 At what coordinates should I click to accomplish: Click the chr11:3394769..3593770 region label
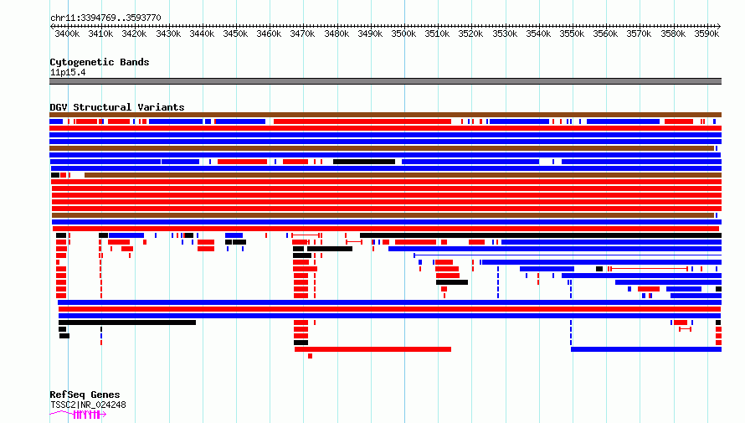tap(105, 18)
